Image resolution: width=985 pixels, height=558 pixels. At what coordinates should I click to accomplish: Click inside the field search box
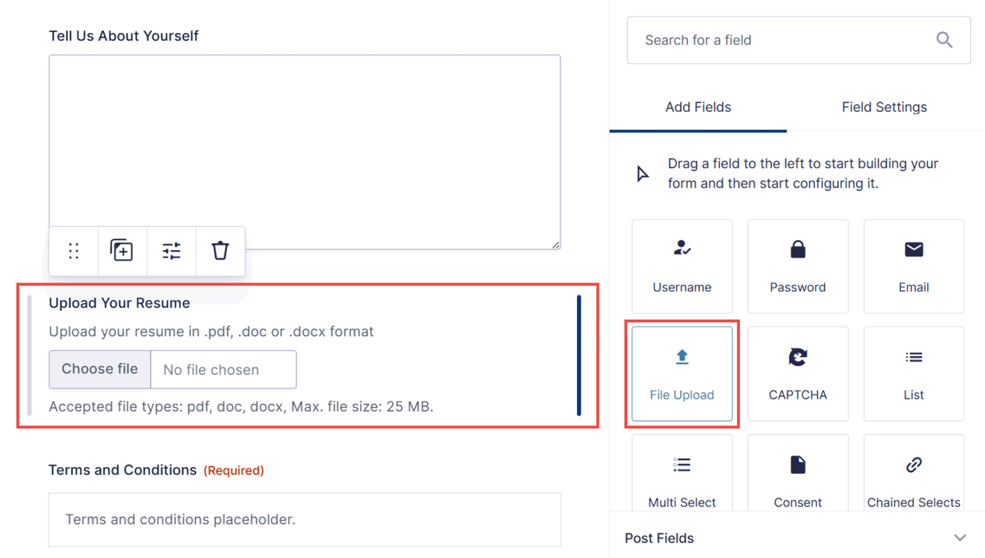tap(770, 40)
